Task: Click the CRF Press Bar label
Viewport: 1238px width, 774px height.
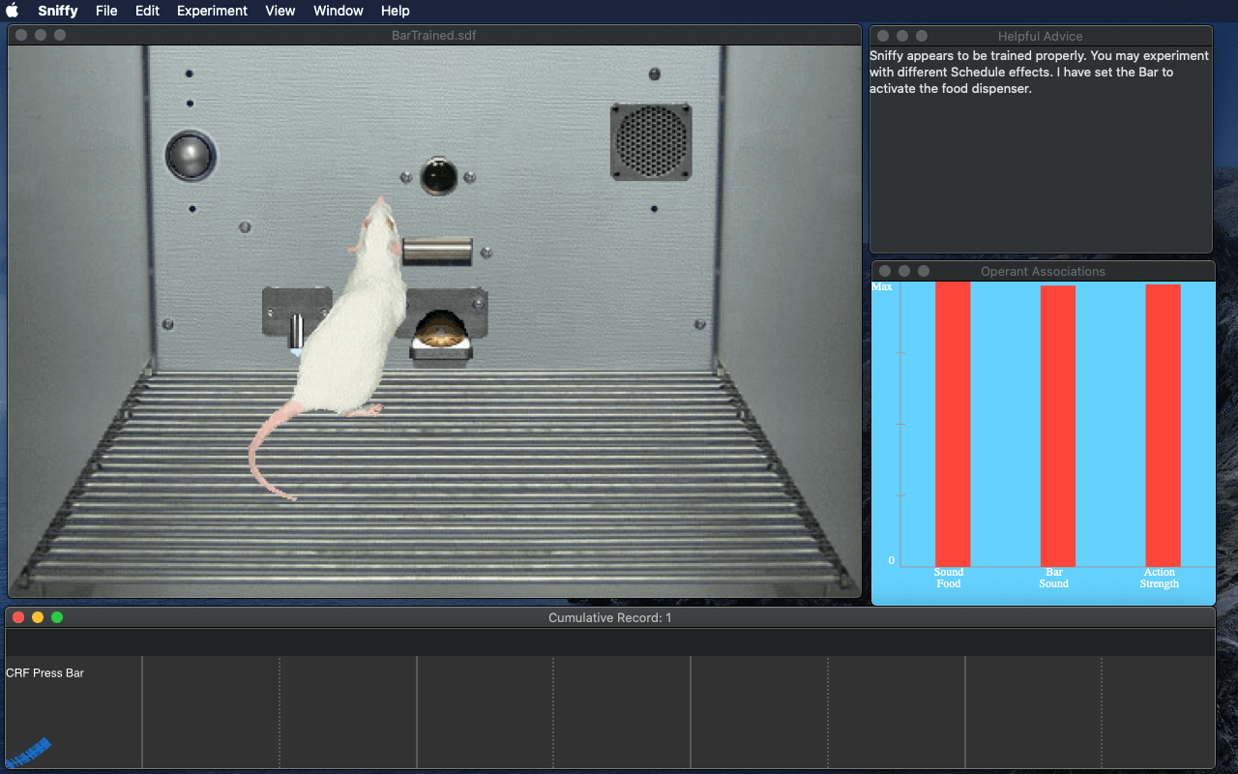Action: point(44,672)
